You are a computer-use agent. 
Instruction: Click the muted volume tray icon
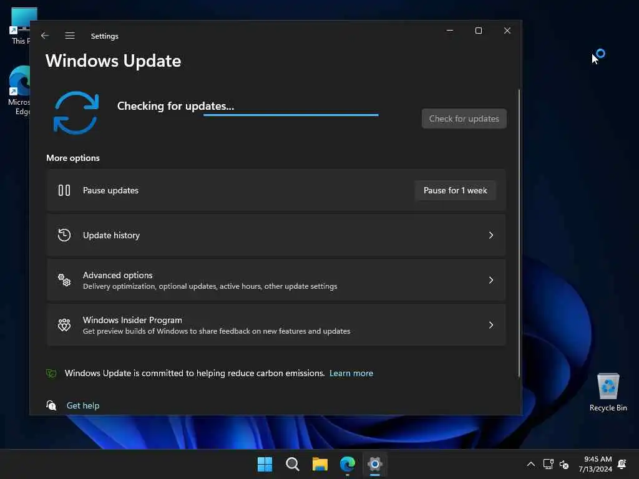(564, 464)
